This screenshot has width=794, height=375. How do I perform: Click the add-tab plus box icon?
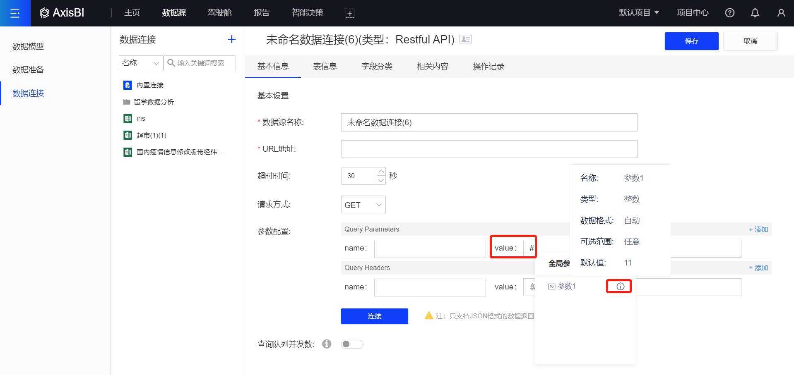coord(350,13)
